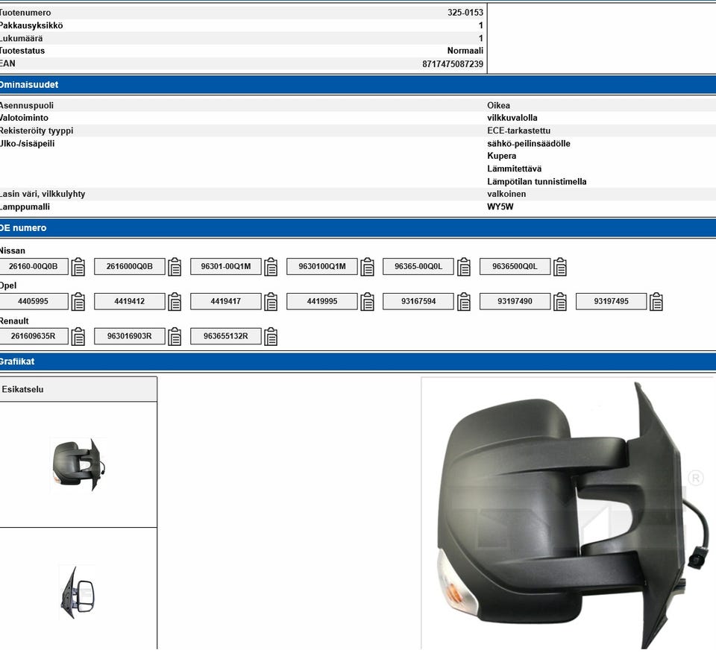Screen dimensions: 716x653
Task: Select the 2616000Q0B number field
Action: 130,267
